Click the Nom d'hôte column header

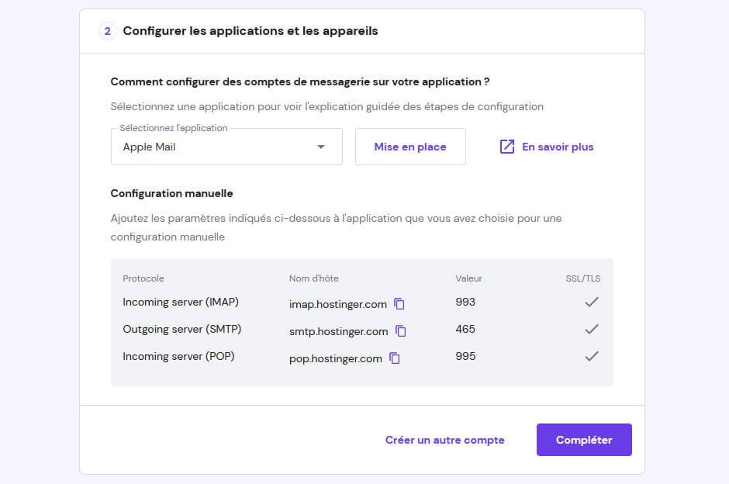pyautogui.click(x=314, y=278)
